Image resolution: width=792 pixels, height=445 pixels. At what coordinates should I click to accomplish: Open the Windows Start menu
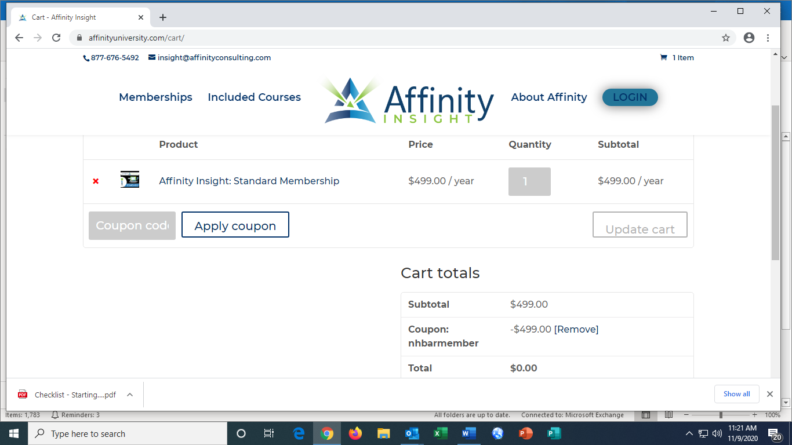(x=14, y=433)
